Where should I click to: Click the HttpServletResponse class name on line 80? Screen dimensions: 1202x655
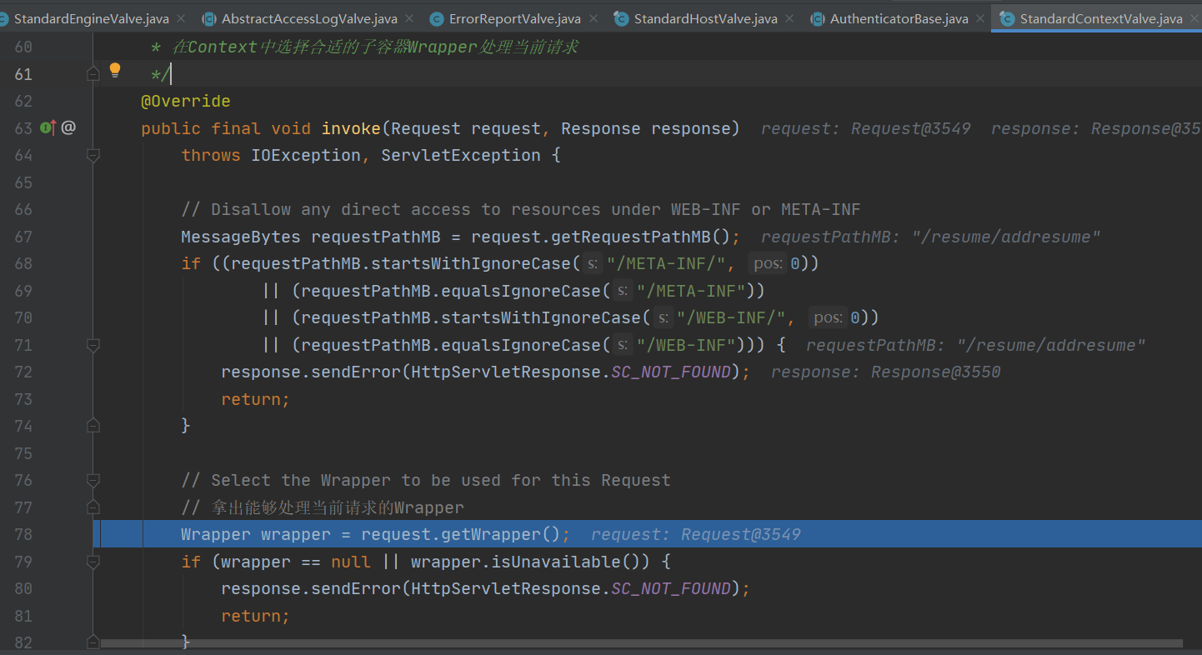pos(506,588)
